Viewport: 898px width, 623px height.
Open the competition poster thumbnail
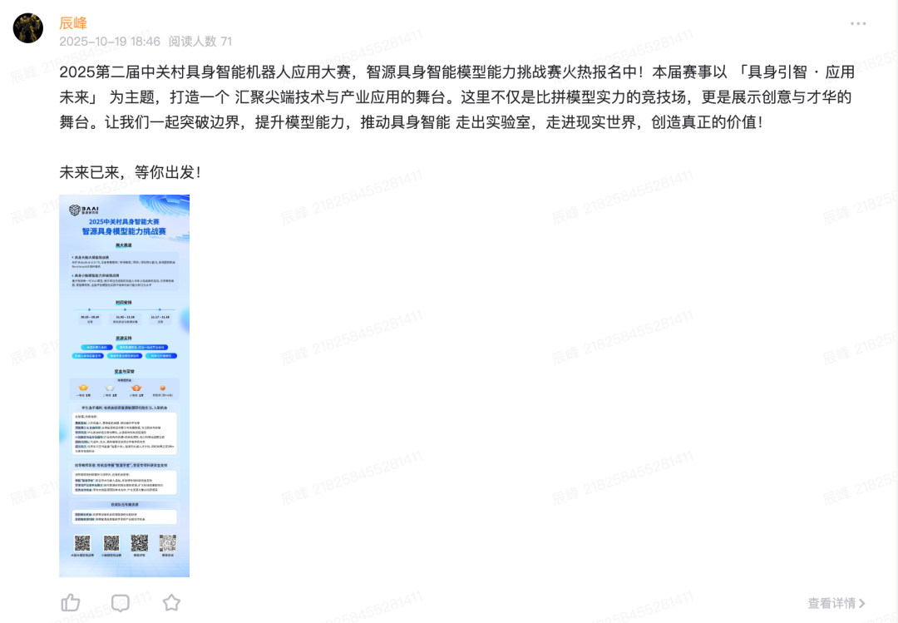pyautogui.click(x=124, y=386)
